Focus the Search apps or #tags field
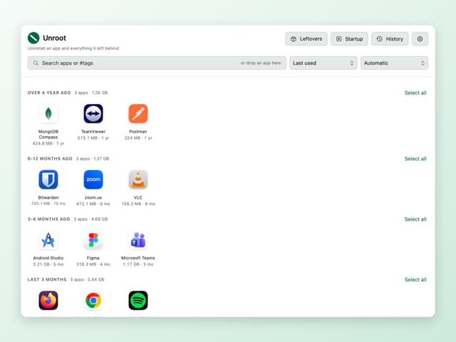 (157, 63)
